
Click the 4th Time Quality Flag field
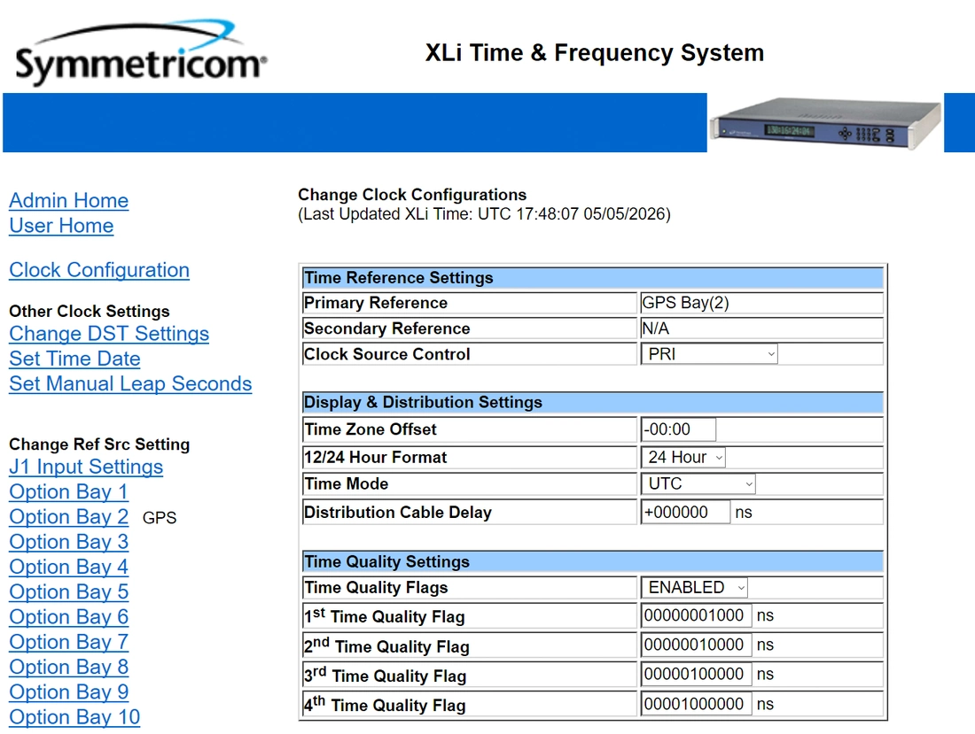(697, 704)
